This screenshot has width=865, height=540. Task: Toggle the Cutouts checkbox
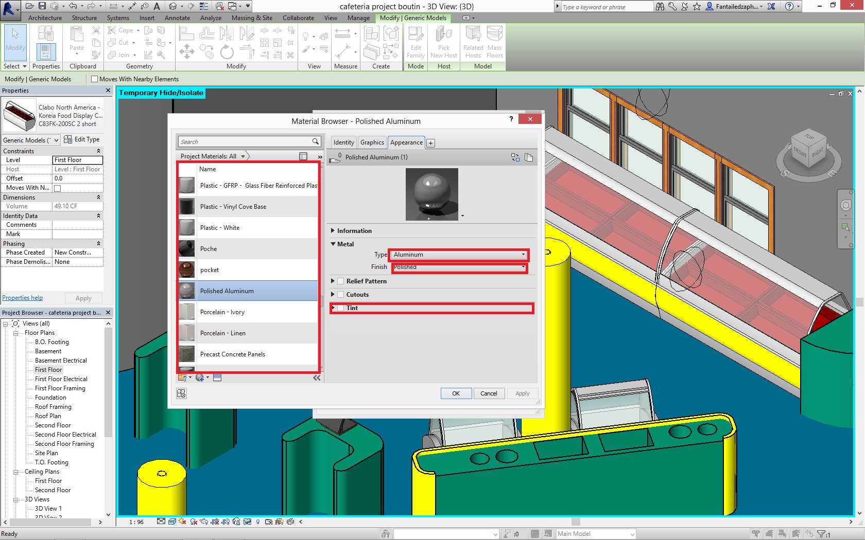(340, 295)
